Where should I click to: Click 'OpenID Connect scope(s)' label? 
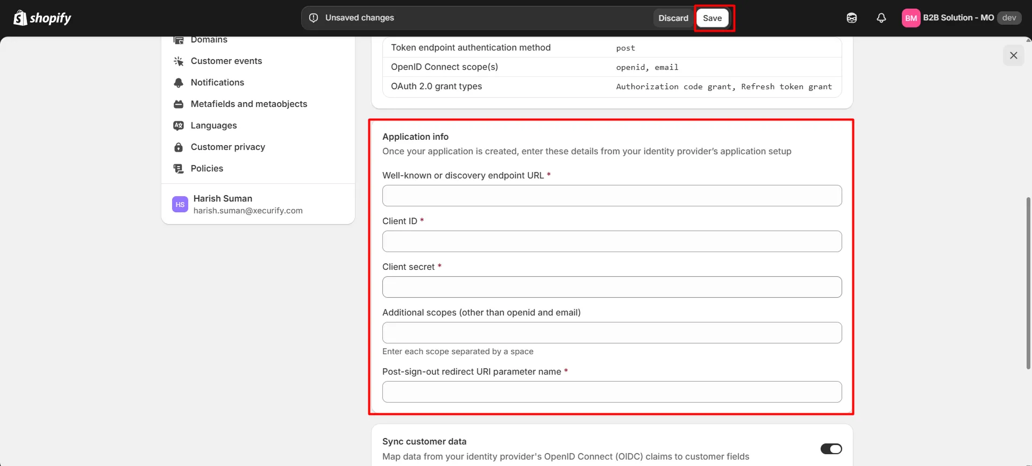pyautogui.click(x=444, y=67)
